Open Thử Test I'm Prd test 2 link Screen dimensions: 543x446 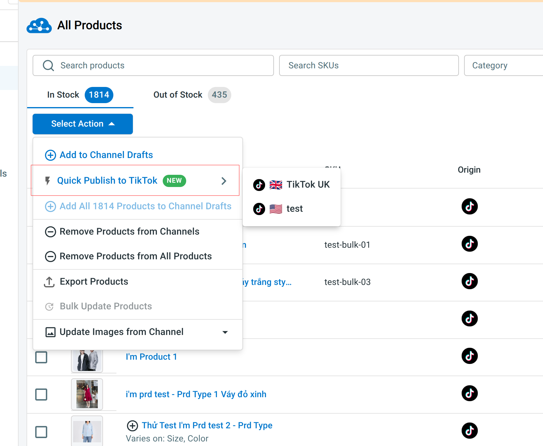pyautogui.click(x=207, y=426)
